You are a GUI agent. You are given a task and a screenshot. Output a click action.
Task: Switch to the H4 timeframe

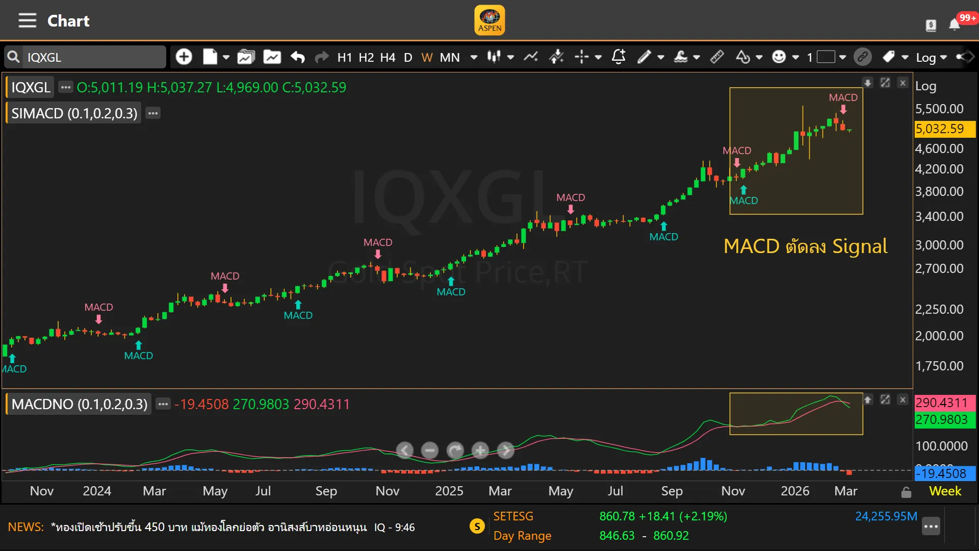388,57
